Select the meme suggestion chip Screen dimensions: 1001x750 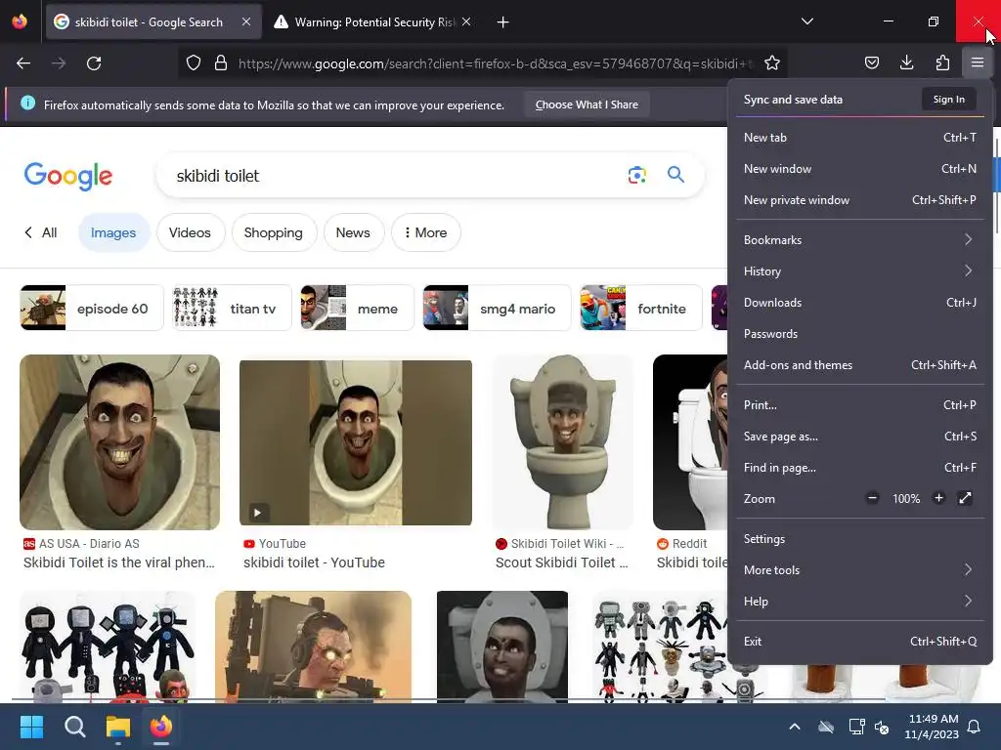coord(358,308)
